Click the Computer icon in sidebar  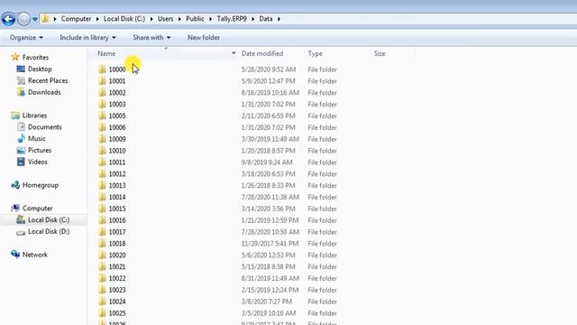[15, 209]
